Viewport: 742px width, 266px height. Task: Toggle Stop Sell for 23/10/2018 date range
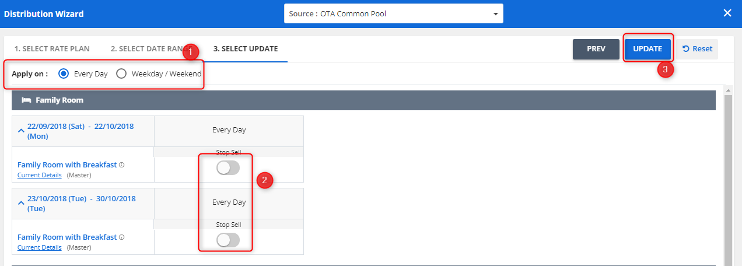pos(228,240)
